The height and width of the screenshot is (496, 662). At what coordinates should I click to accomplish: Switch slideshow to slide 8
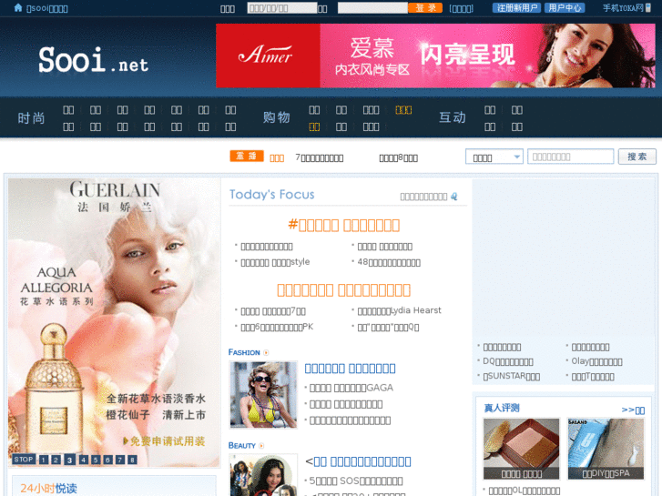pyautogui.click(x=133, y=460)
